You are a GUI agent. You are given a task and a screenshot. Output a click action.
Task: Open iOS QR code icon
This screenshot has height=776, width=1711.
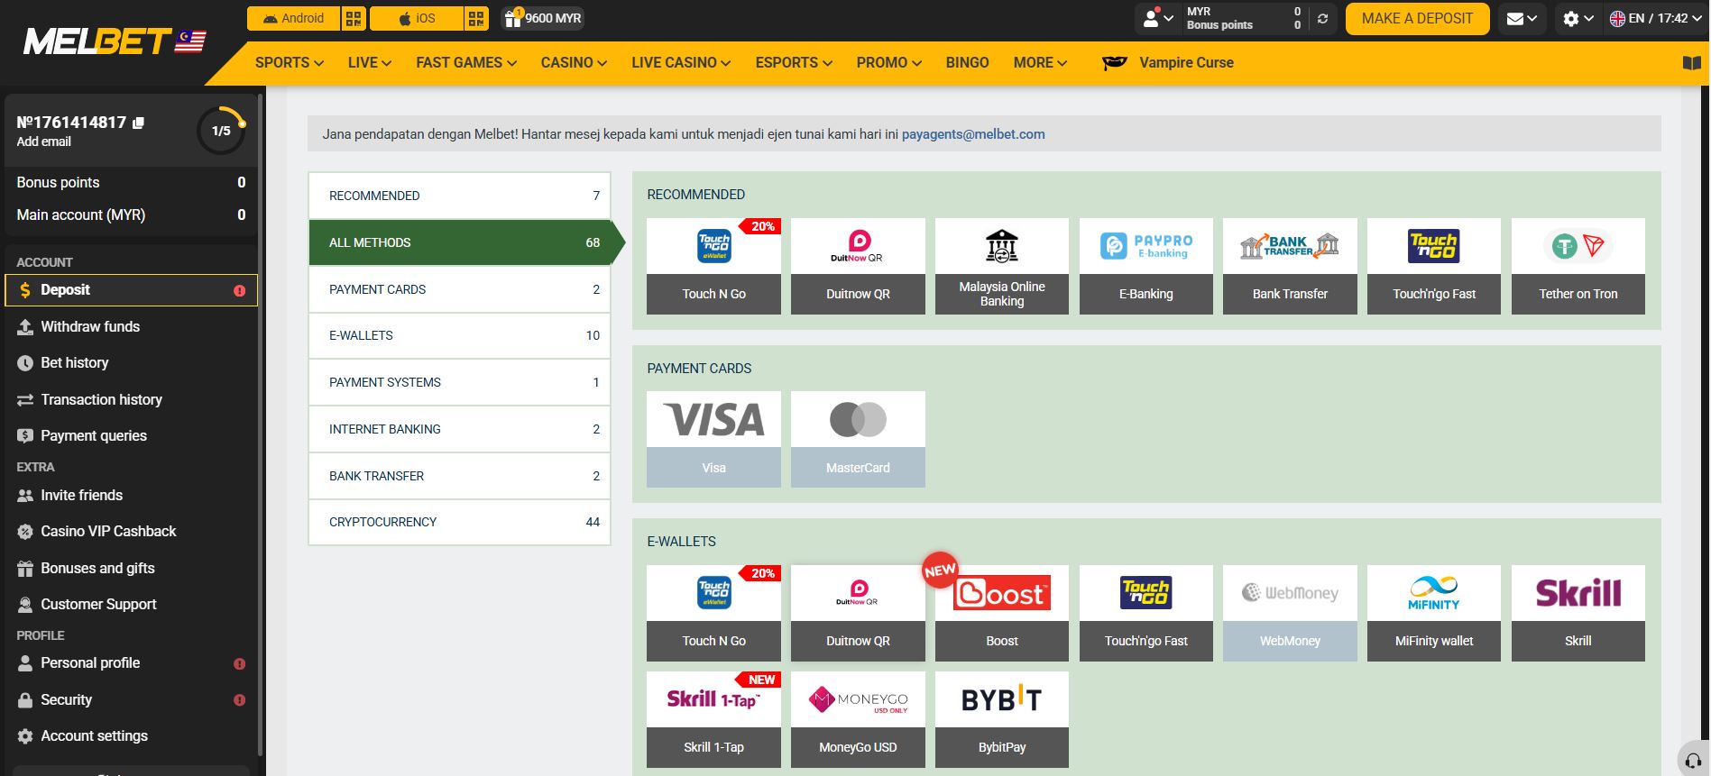coord(475,18)
